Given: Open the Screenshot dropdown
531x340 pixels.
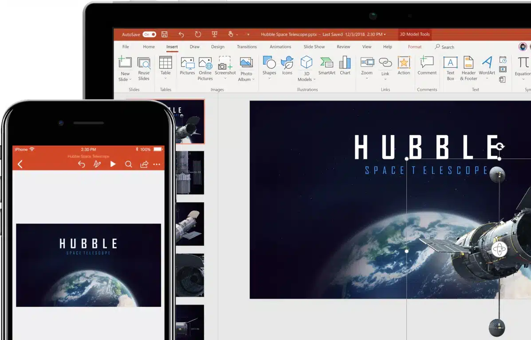Looking at the screenshot, I should (225, 68).
